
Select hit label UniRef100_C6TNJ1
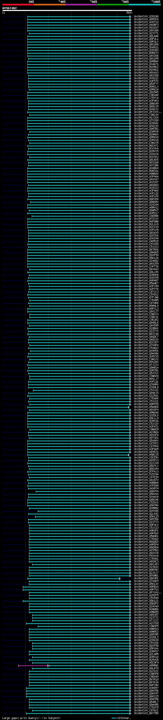146,710
